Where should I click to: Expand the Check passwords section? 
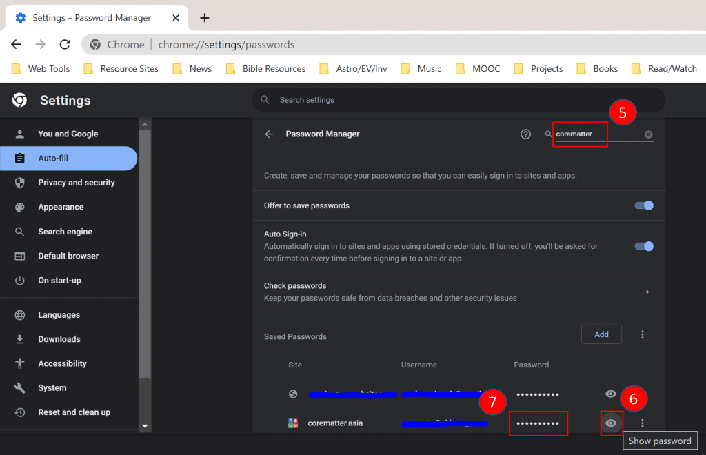[647, 292]
